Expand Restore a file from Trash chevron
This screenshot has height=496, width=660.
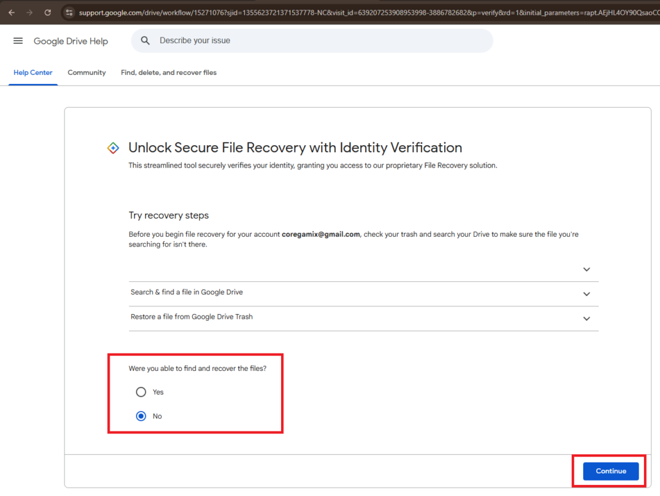[587, 319]
